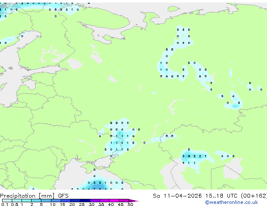This screenshot has height=206, width=267.
Task: Open the weatheronline.co.uk copyright link
Action: tap(232, 202)
